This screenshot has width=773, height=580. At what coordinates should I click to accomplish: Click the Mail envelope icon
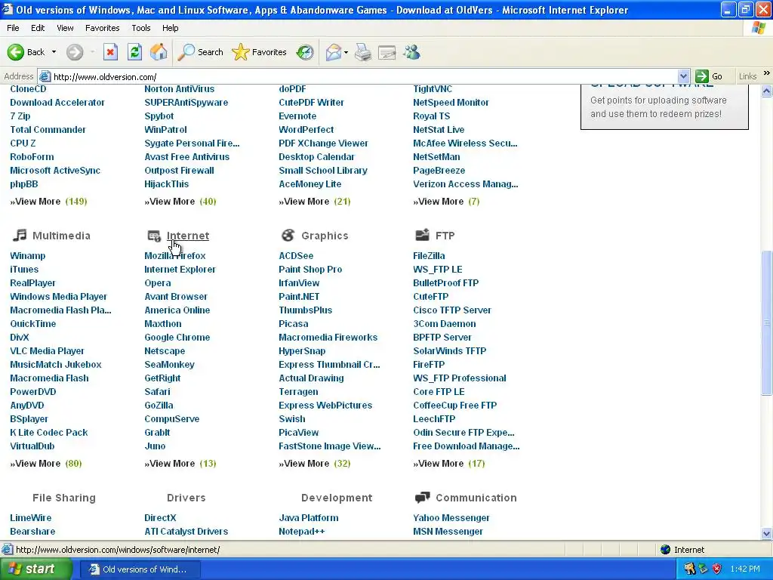(x=333, y=52)
